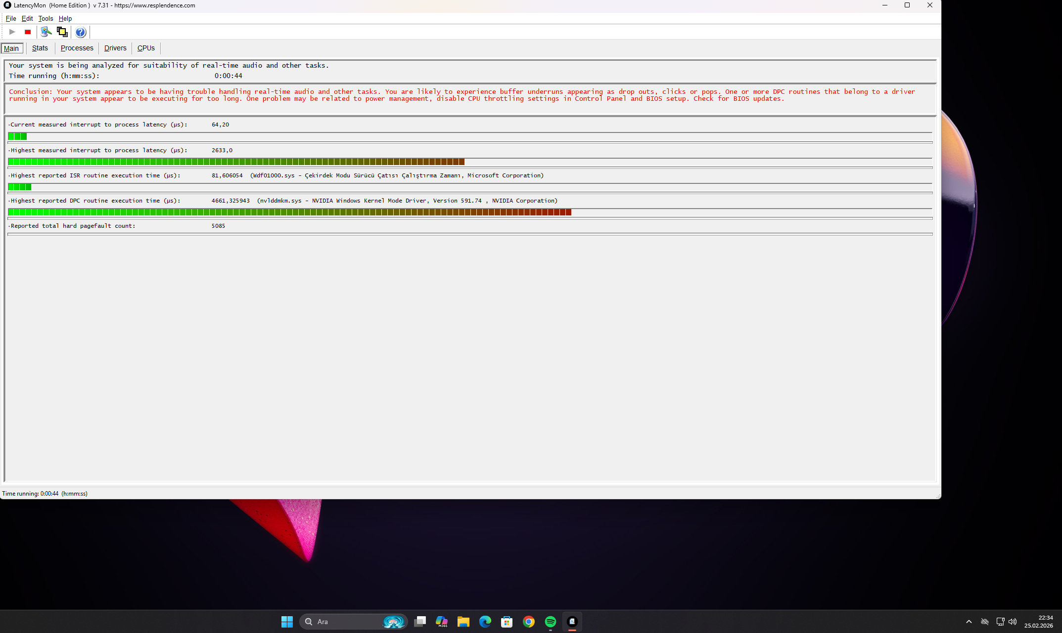This screenshot has width=1062, height=633.
Task: Click the 'Reported total hard pagefault count' label
Action: click(x=73, y=226)
